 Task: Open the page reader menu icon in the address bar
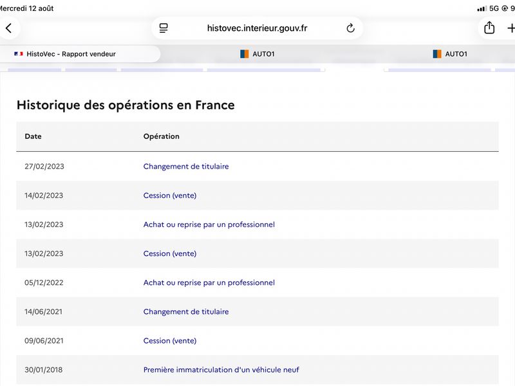pyautogui.click(x=164, y=28)
